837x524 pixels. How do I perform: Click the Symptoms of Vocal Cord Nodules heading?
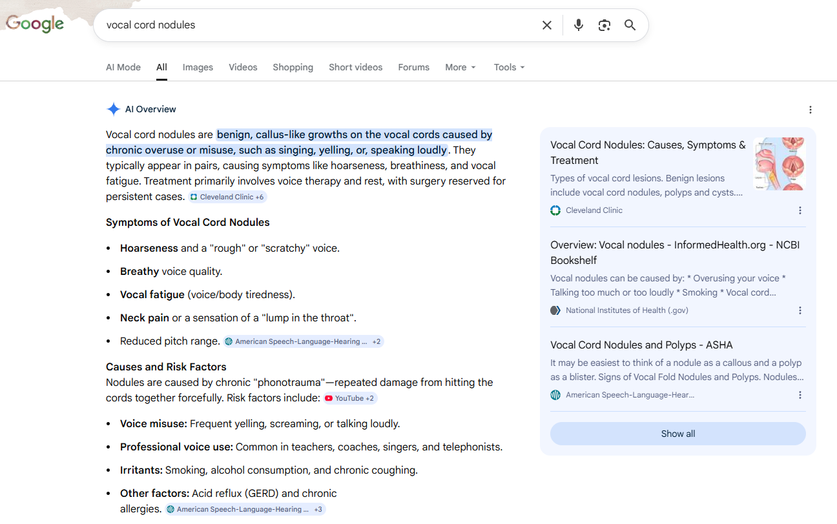pos(188,223)
